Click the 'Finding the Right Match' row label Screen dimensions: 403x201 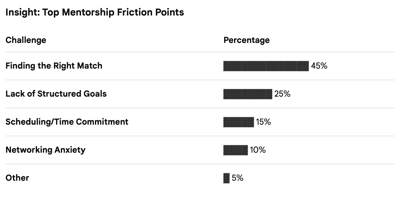point(54,66)
